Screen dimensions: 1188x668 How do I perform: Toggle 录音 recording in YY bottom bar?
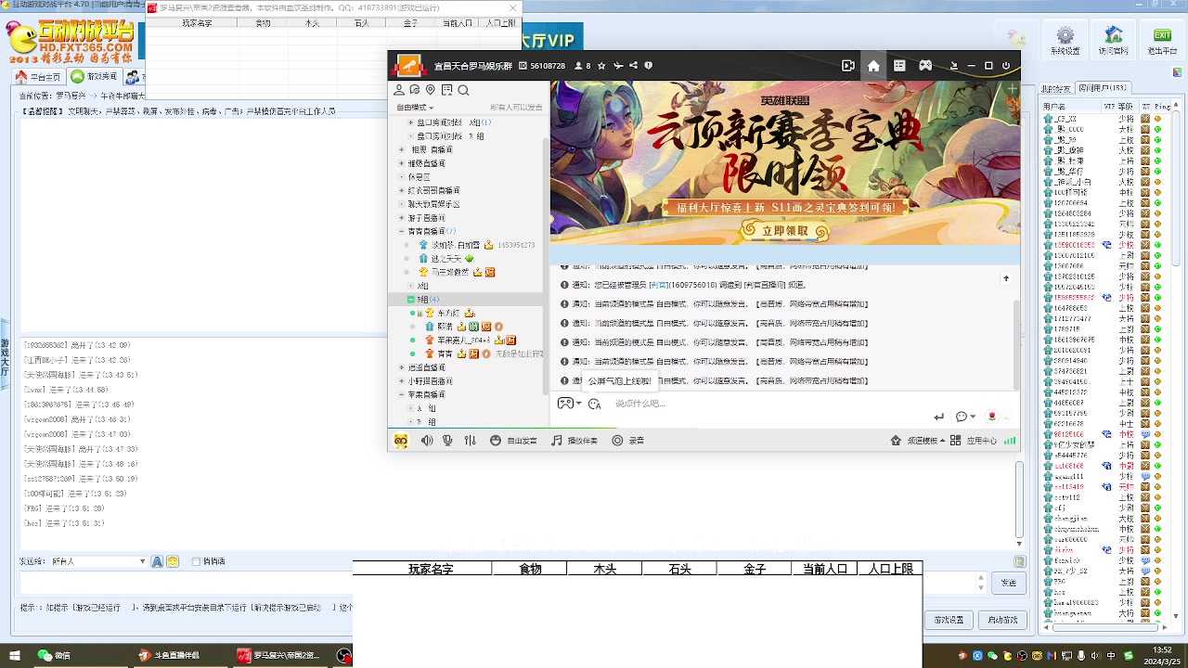[x=627, y=441]
